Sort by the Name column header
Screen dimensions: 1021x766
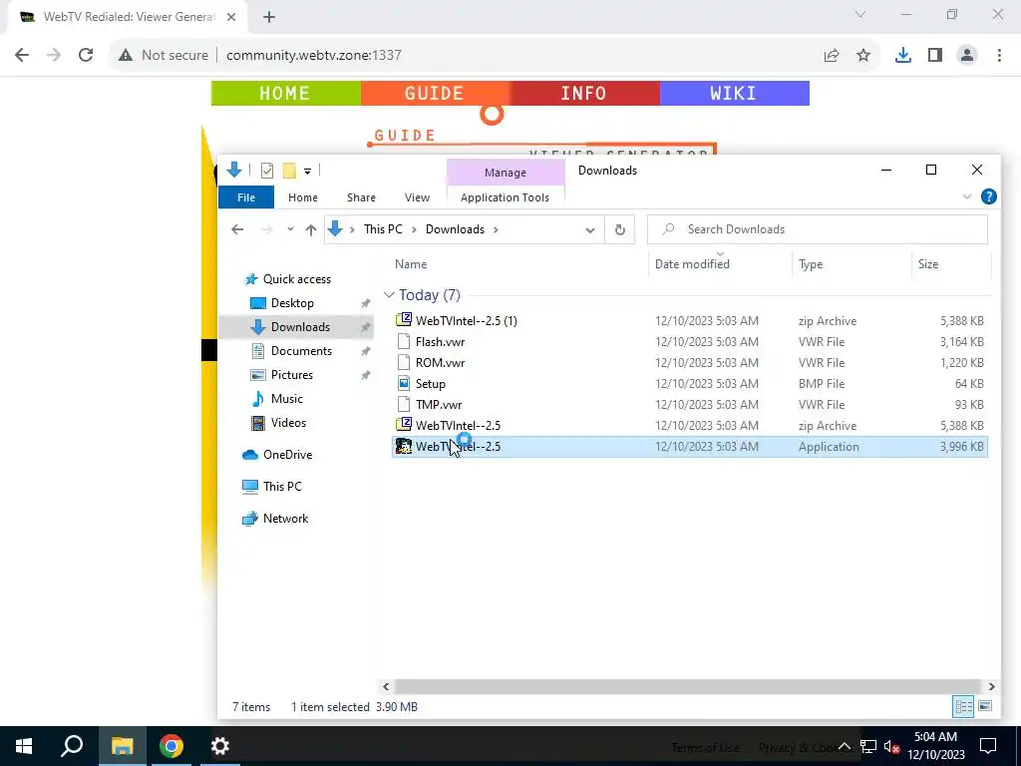pyautogui.click(x=411, y=263)
